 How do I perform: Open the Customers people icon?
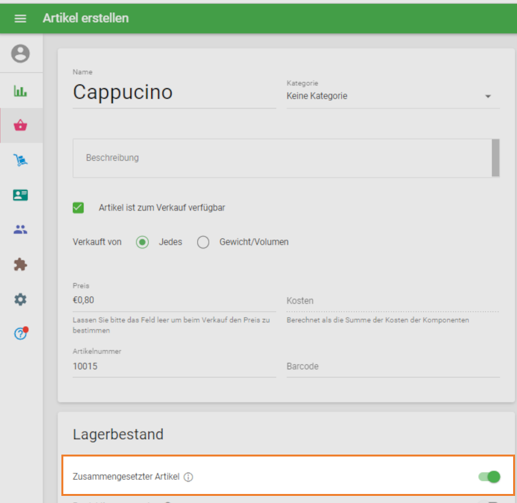21,229
